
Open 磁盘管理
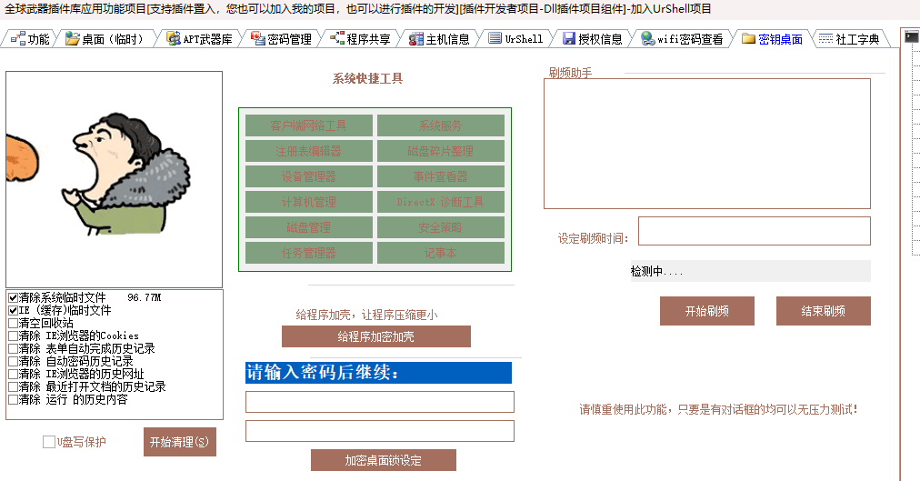pyautogui.click(x=308, y=227)
